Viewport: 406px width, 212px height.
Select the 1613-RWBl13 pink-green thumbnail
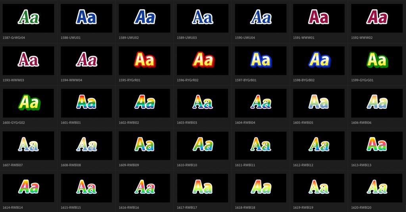point(377,146)
